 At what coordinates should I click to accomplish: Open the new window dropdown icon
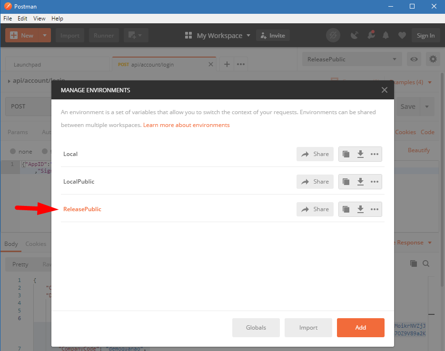(136, 36)
